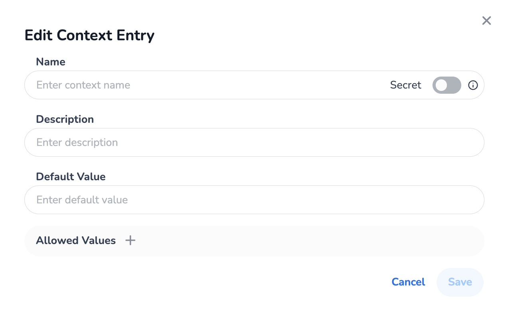Close the Edit Context Entry dialog
The width and height of the screenshot is (508, 319).
click(486, 21)
